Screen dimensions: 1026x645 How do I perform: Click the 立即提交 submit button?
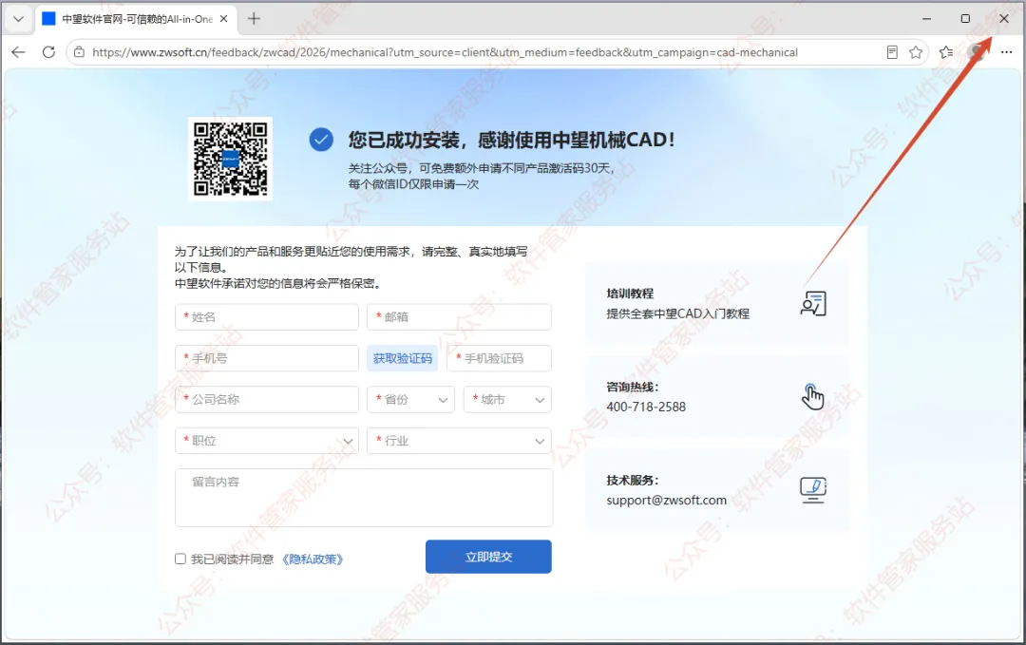click(489, 557)
